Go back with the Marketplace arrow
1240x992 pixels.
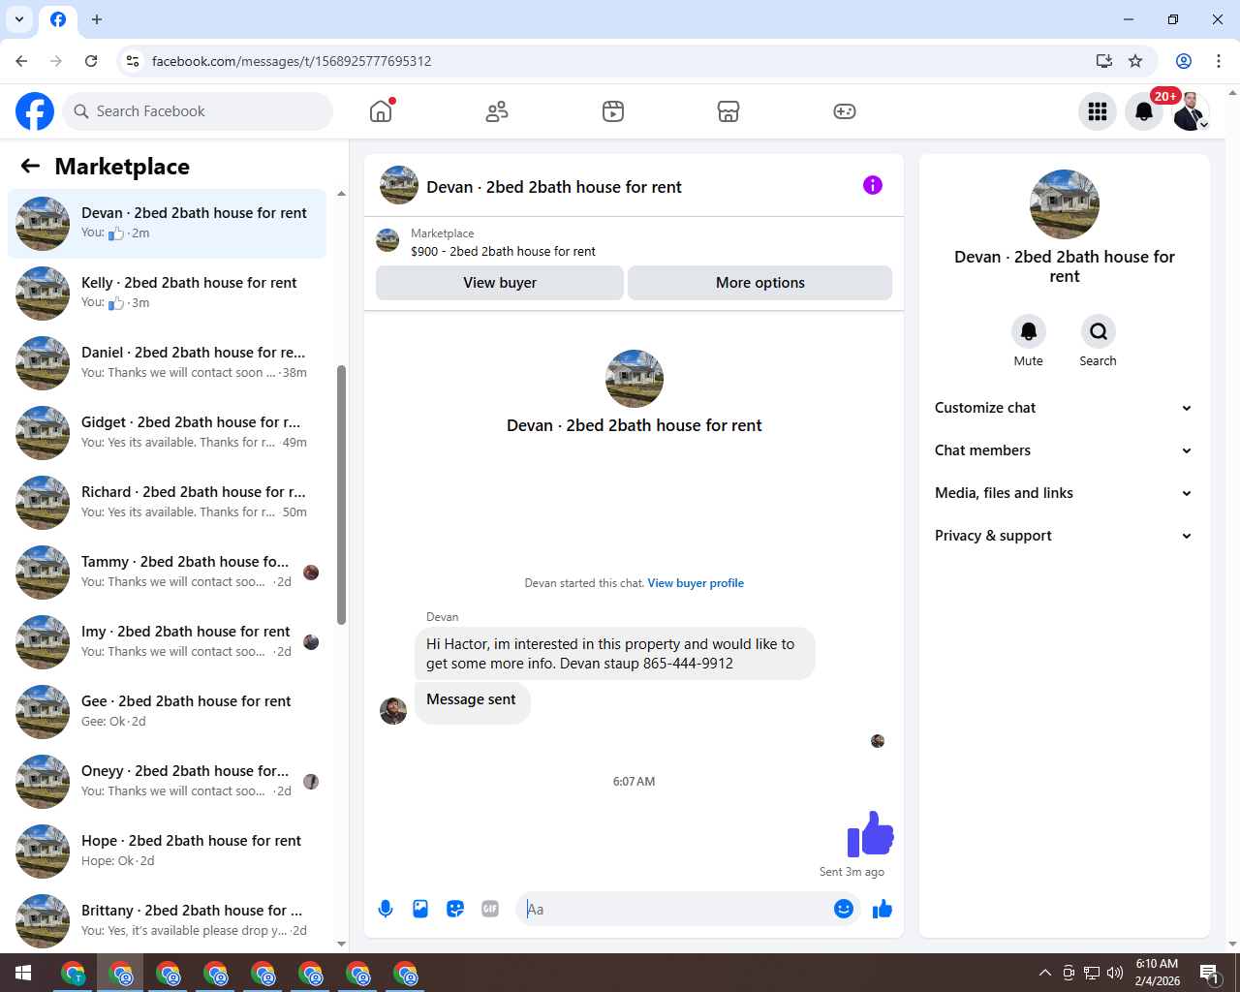pos(30,167)
